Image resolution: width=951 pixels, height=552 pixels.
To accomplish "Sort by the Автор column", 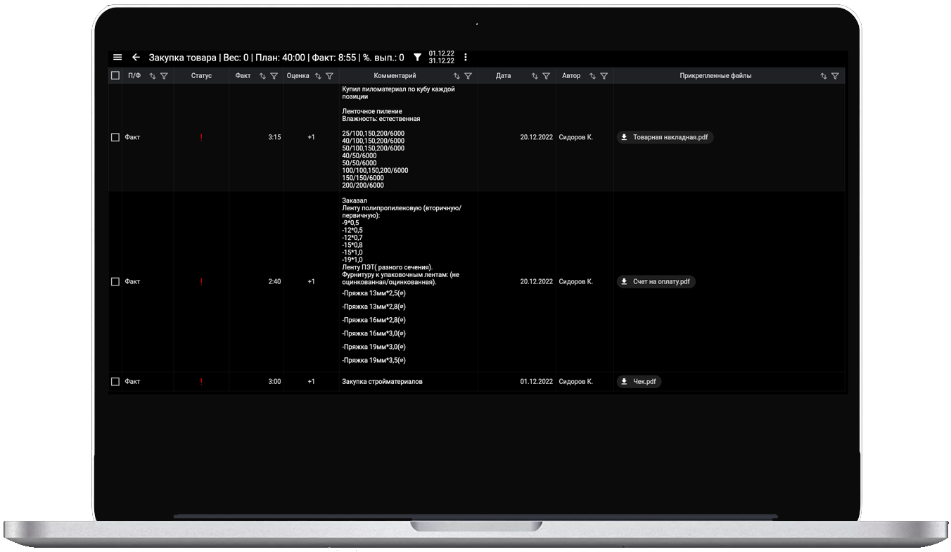I will 592,76.
